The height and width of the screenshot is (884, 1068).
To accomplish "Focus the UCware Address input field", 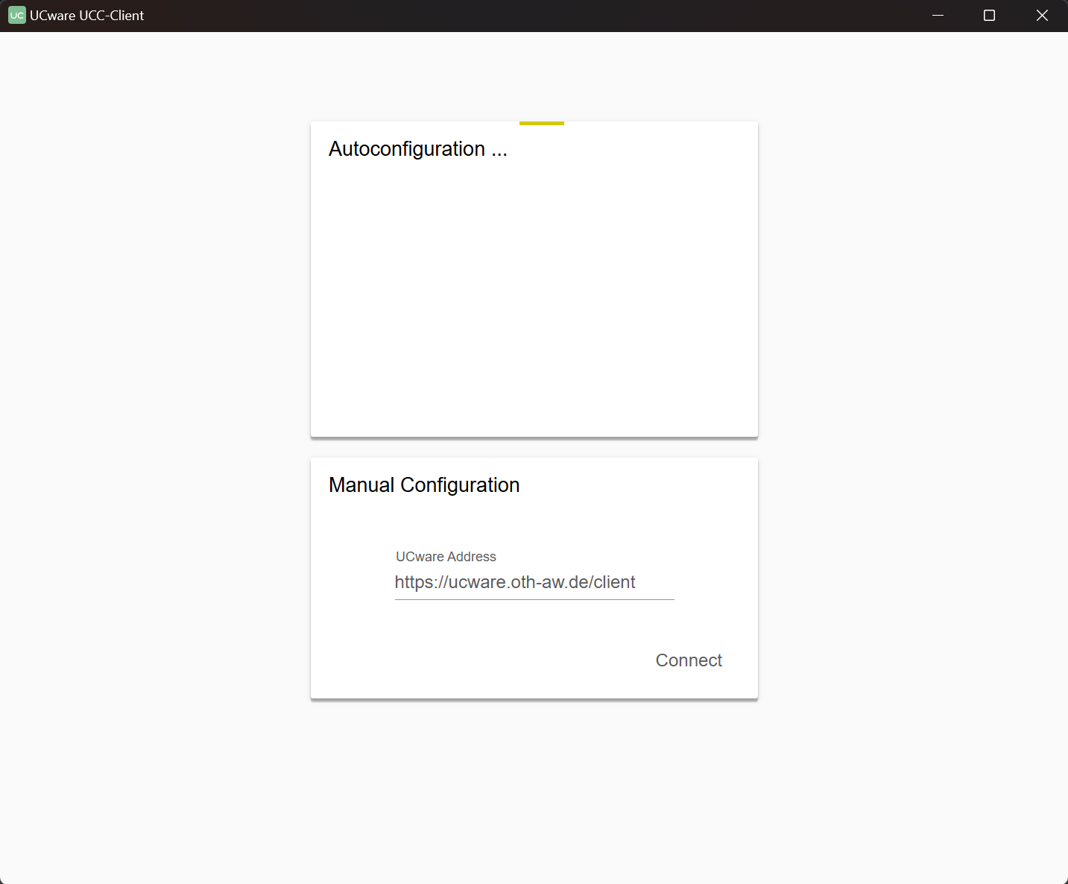I will [x=534, y=583].
